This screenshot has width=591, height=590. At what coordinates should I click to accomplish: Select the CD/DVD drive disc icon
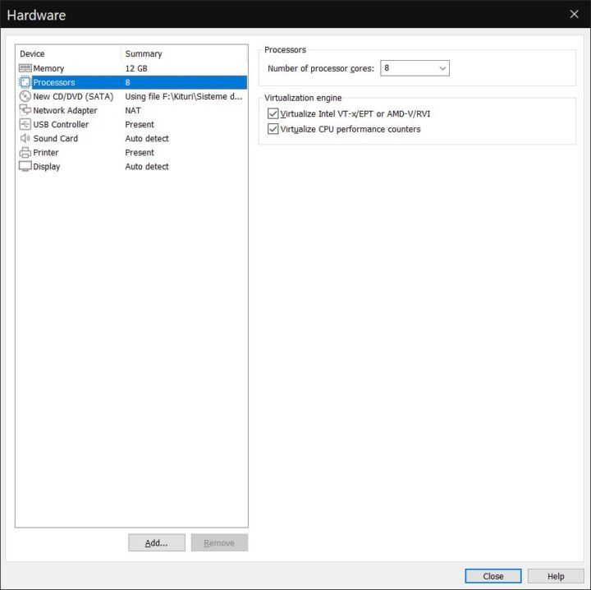click(x=25, y=96)
